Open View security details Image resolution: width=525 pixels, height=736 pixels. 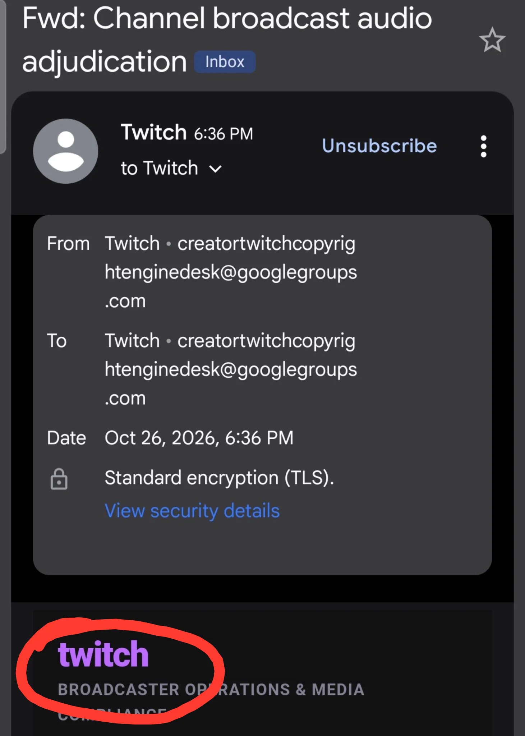pyautogui.click(x=192, y=511)
